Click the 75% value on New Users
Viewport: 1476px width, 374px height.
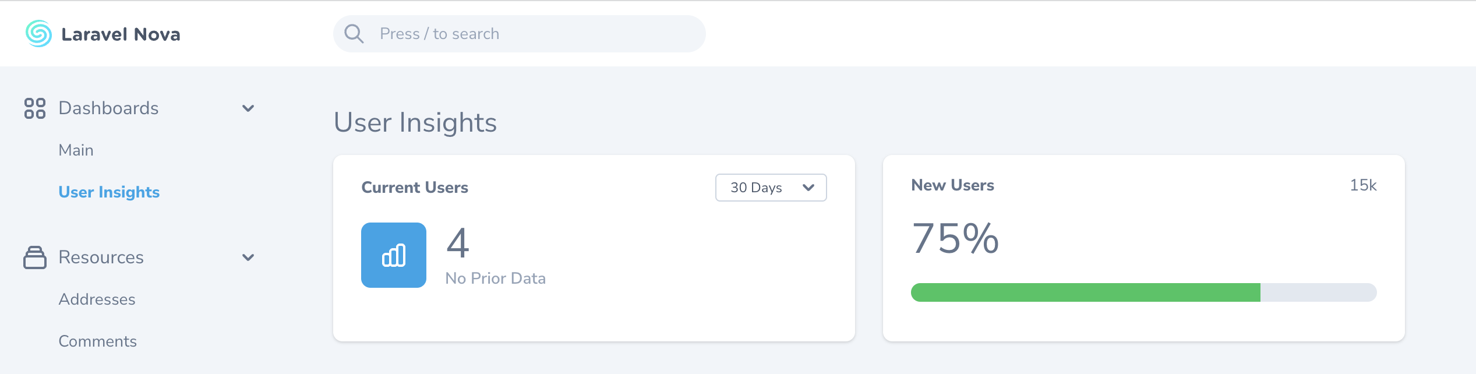pos(955,239)
